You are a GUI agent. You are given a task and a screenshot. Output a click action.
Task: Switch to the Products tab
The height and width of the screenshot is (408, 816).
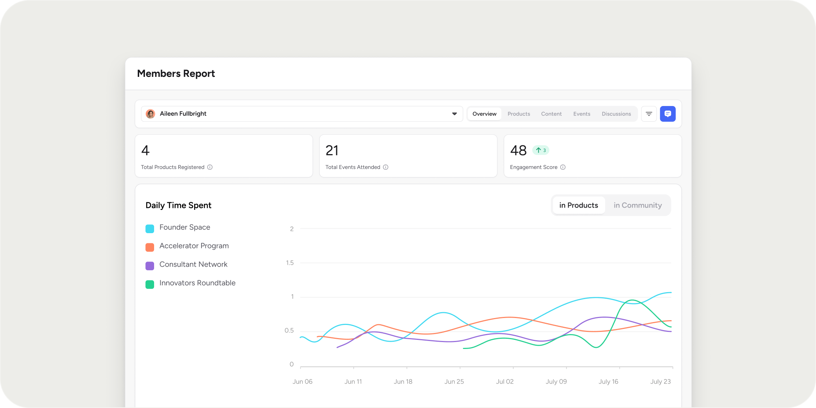[x=519, y=114]
